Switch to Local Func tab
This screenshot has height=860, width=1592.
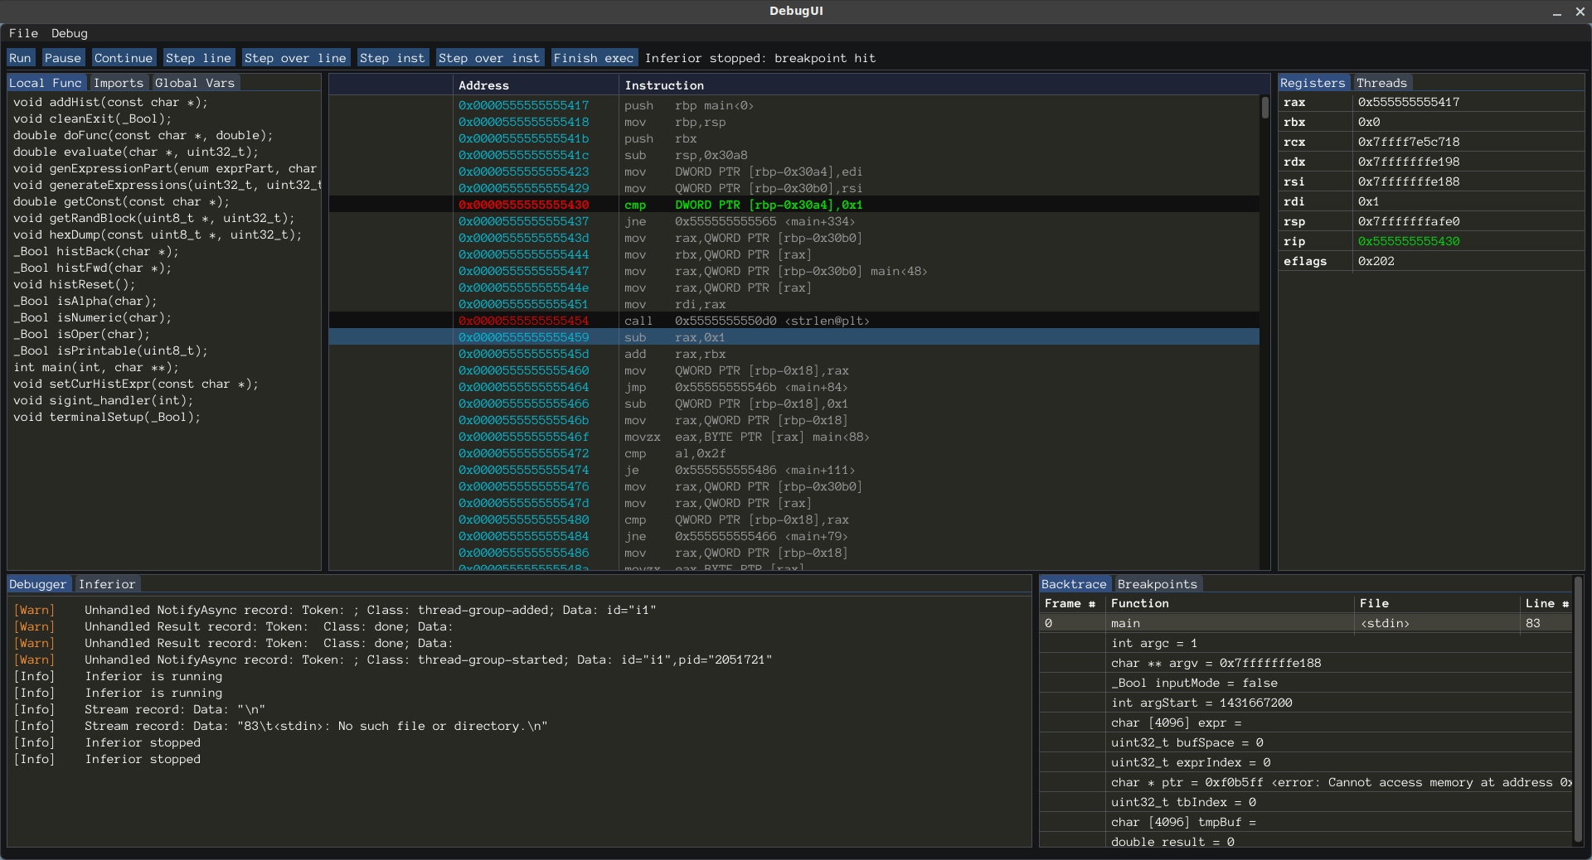[x=46, y=83]
